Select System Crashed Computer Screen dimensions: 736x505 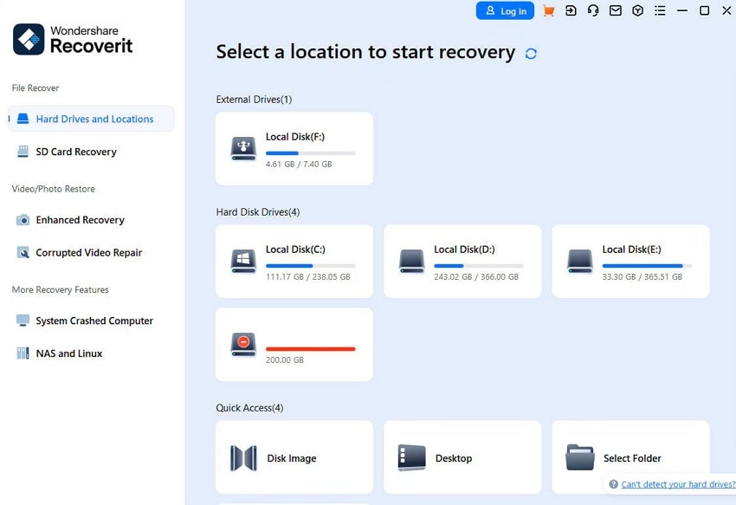(x=94, y=320)
